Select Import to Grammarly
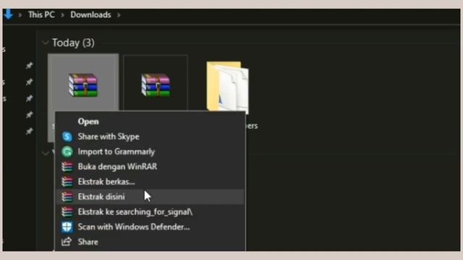The image size is (463, 260). point(150,152)
